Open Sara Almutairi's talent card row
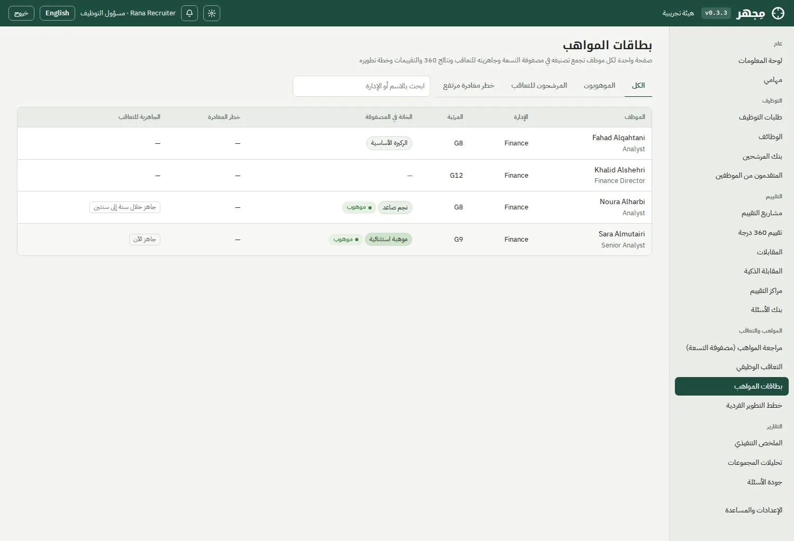This screenshot has height=541, width=794. [x=335, y=240]
